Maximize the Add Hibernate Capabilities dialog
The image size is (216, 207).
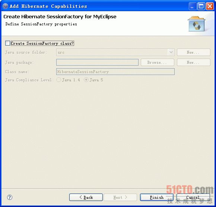201,6
